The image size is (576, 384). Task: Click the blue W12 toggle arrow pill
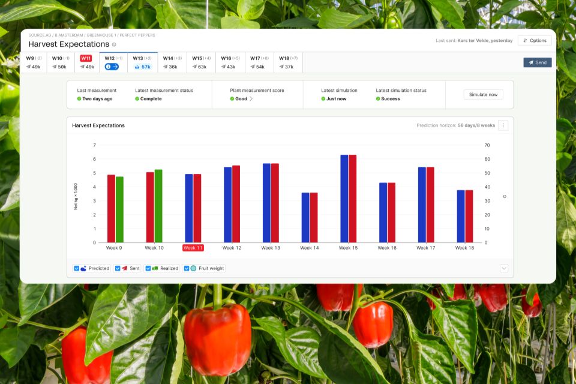point(112,67)
